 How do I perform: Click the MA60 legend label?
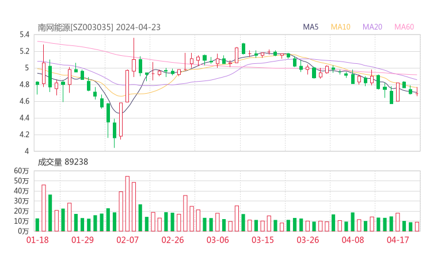click(x=404, y=27)
